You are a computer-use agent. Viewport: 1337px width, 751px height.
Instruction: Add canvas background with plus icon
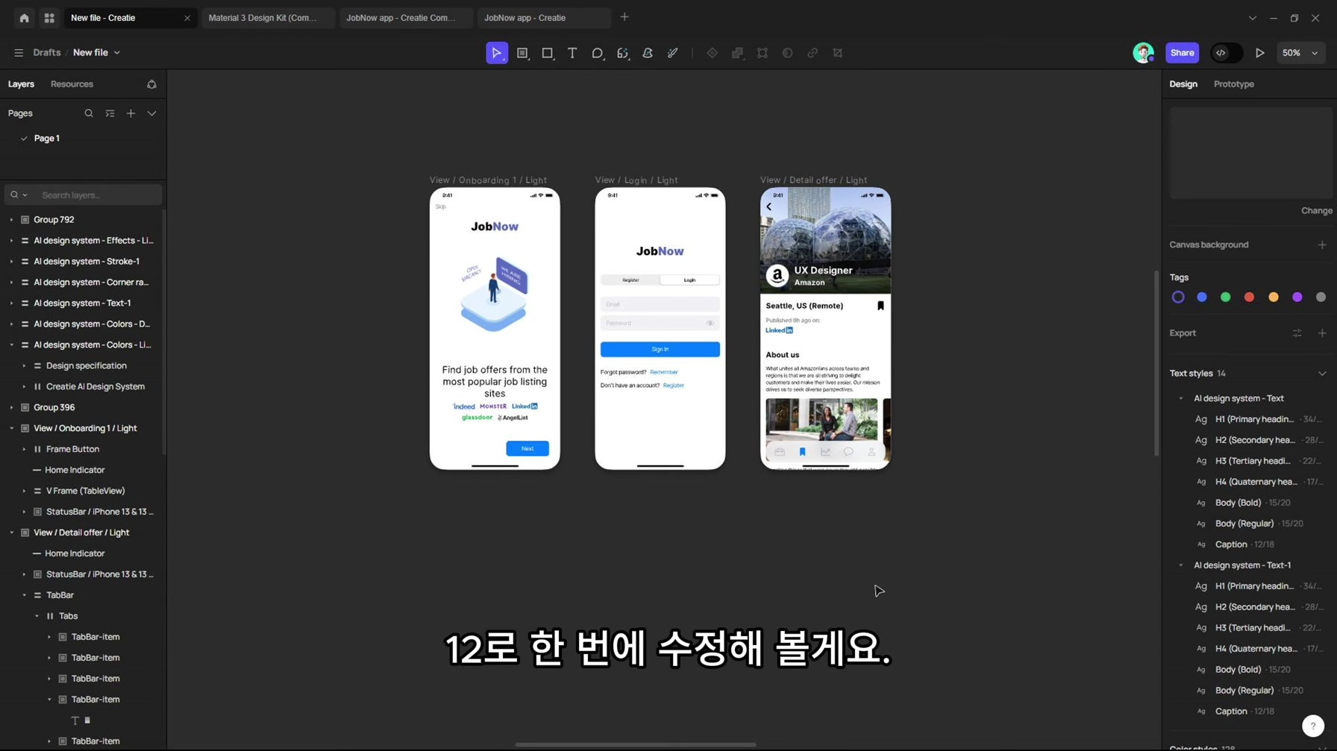pos(1322,245)
